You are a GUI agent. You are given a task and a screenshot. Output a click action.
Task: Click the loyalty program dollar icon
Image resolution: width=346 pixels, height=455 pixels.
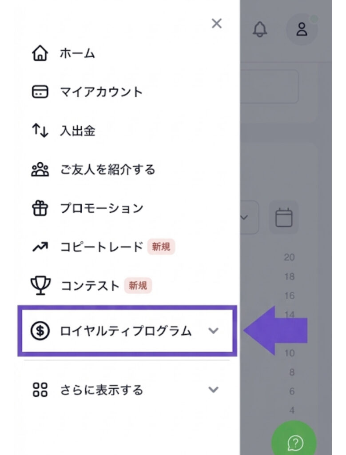(40, 331)
